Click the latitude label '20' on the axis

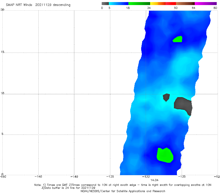(x=2, y=10)
